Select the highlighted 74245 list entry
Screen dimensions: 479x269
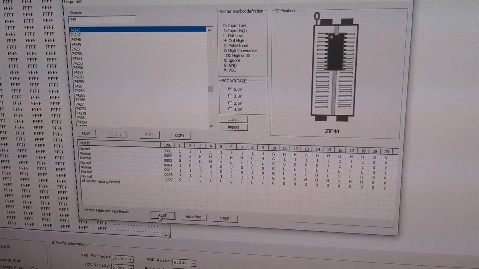pyautogui.click(x=137, y=30)
